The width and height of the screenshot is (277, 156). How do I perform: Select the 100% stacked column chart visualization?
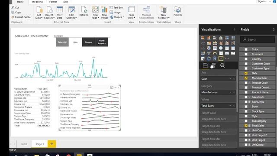click(233, 38)
